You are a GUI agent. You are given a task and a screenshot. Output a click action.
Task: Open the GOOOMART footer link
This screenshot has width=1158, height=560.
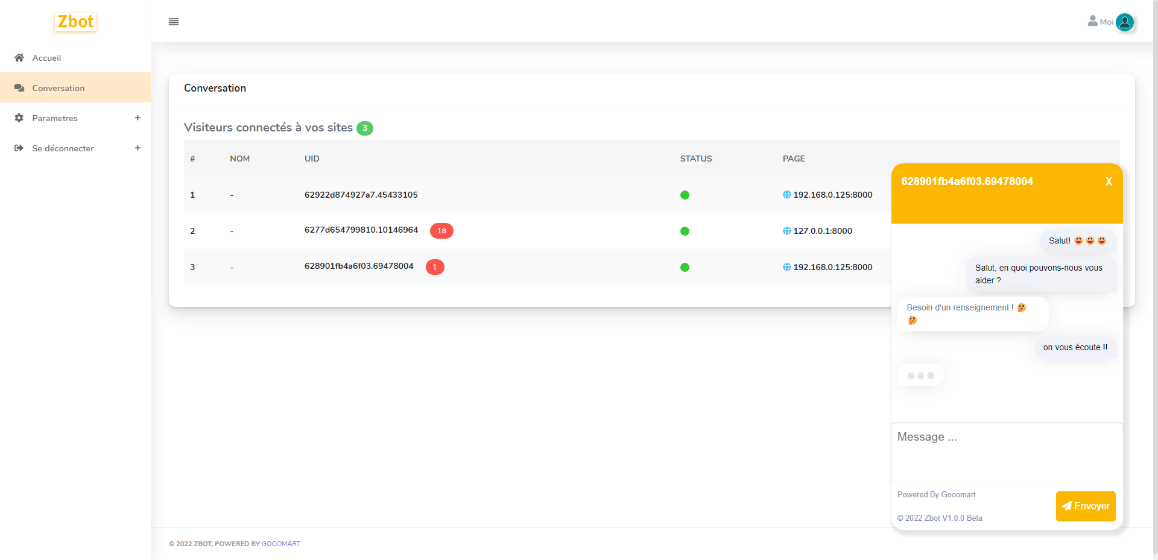pos(281,544)
